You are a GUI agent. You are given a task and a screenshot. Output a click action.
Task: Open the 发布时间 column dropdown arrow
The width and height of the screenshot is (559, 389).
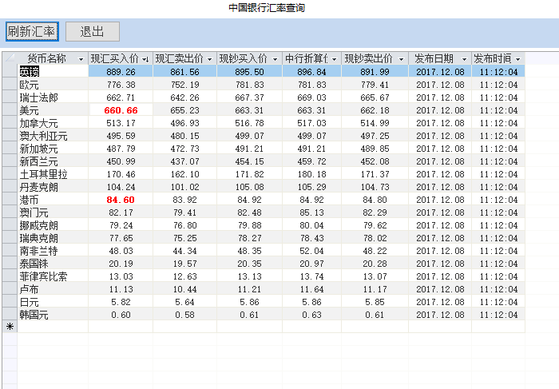pyautogui.click(x=518, y=59)
